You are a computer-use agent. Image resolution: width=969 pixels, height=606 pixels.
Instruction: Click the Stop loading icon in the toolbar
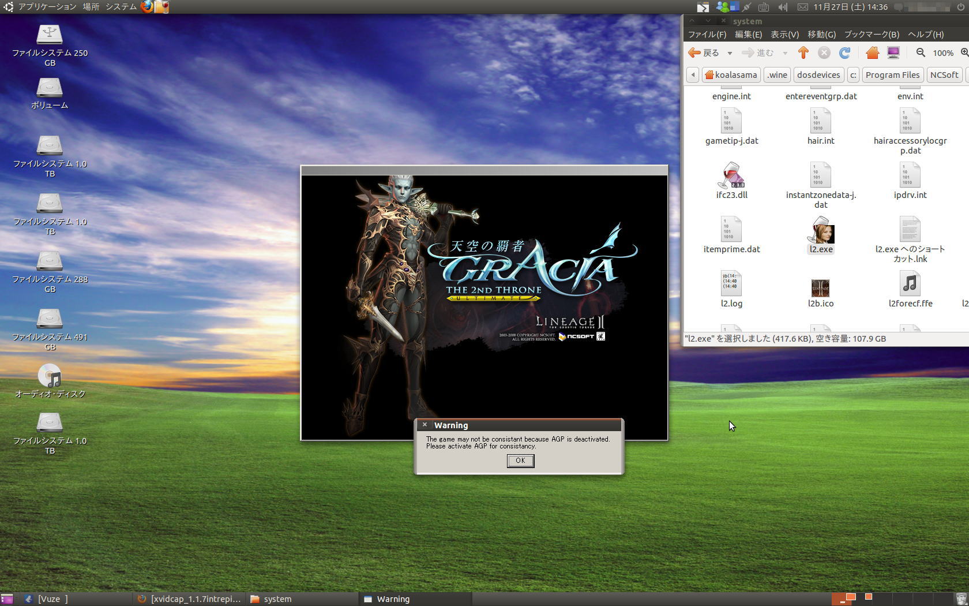[x=824, y=53]
